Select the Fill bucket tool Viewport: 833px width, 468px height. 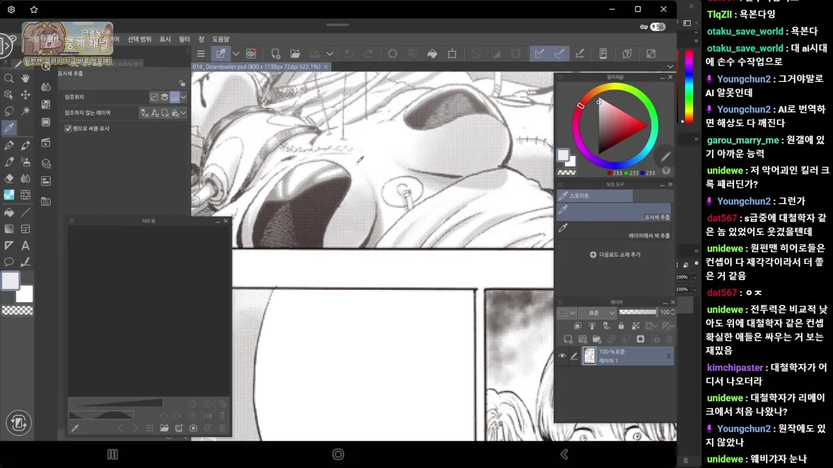pos(9,212)
